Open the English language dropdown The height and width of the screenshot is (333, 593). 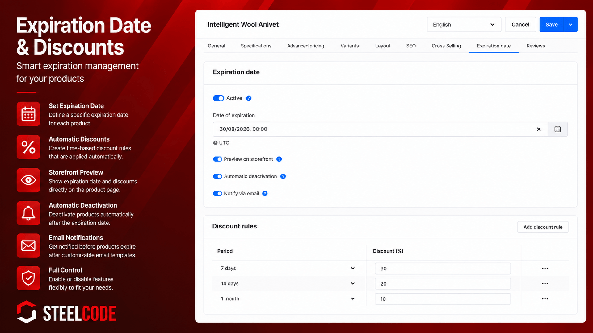(x=464, y=25)
